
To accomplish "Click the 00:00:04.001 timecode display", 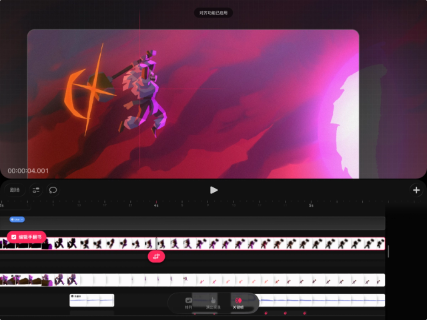I will tap(28, 171).
